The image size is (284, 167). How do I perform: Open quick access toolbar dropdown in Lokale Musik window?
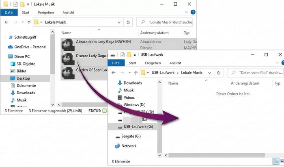pyautogui.click(x=28, y=4)
